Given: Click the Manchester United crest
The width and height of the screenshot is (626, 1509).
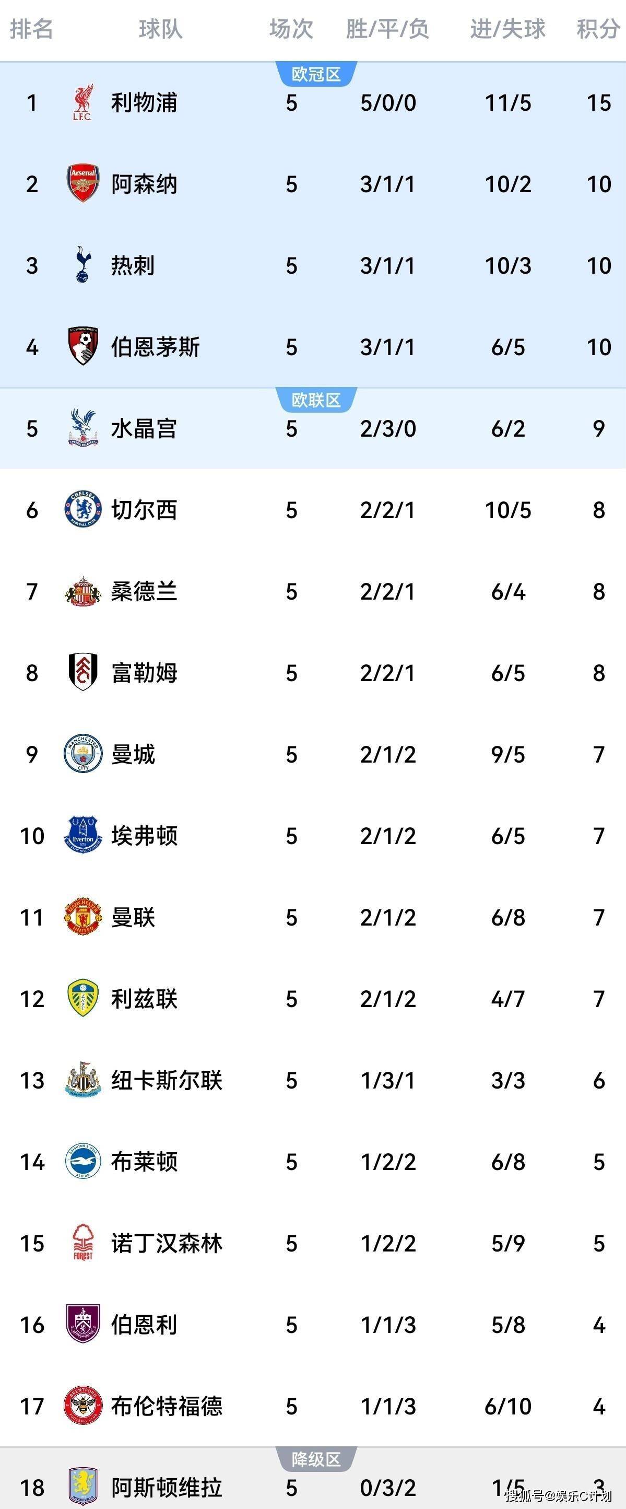Looking at the screenshot, I should point(82,916).
